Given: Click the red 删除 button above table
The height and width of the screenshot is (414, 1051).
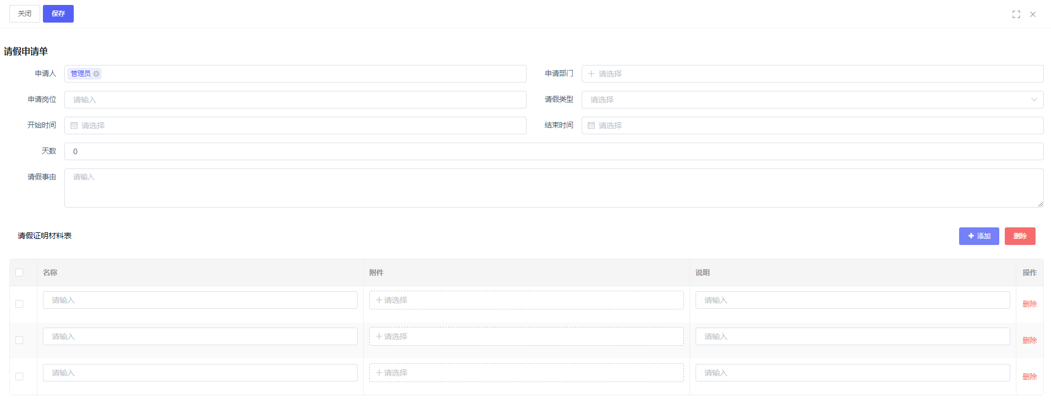Looking at the screenshot, I should click(1020, 236).
